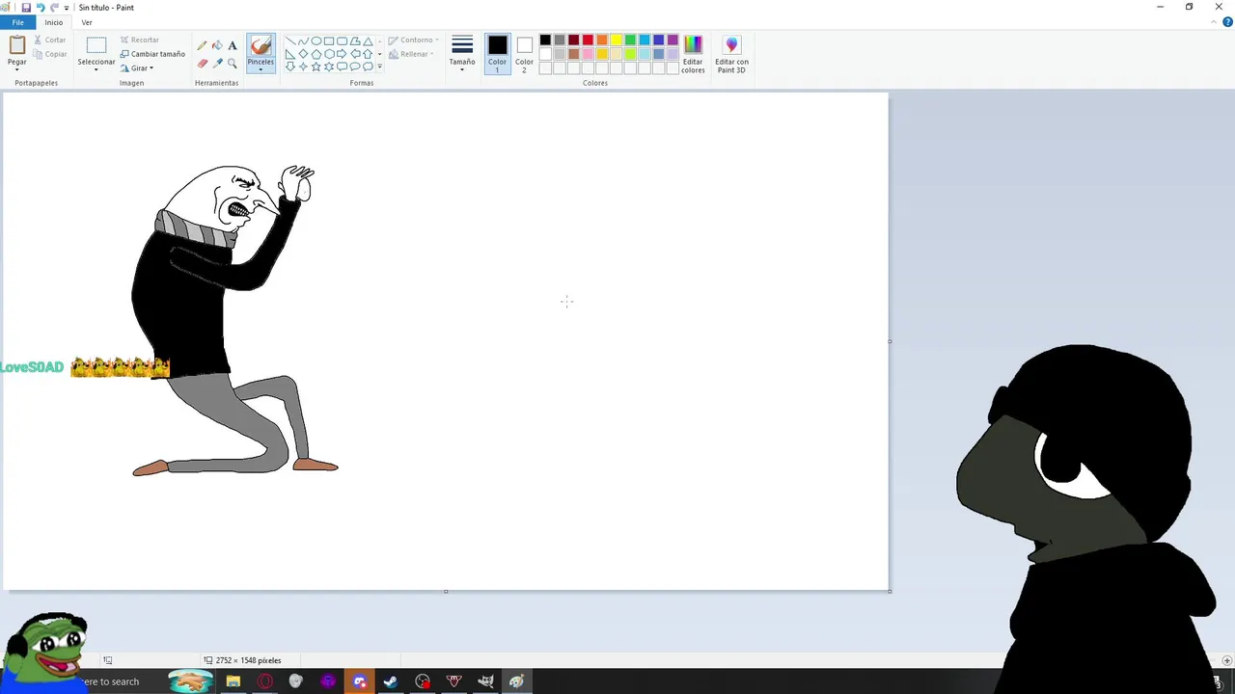1235x694 pixels.
Task: Click the Paint taskbar icon
Action: pyautogui.click(x=517, y=681)
